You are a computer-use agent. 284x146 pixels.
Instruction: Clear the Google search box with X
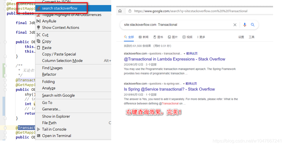235,25
